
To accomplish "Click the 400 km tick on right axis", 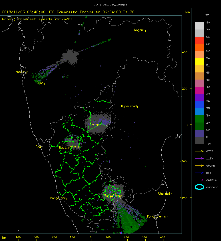I will click(x=185, y=52).
